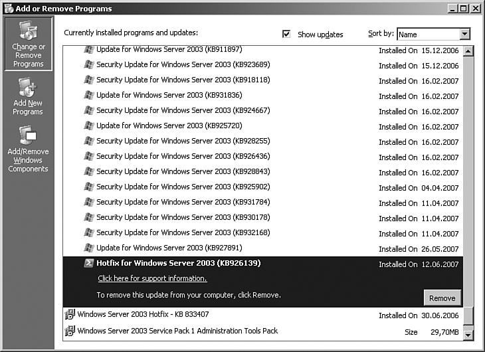This screenshot has height=352, width=485.
Task: Select Service Pack 1 Administration Tools Pack
Action: tap(263, 331)
